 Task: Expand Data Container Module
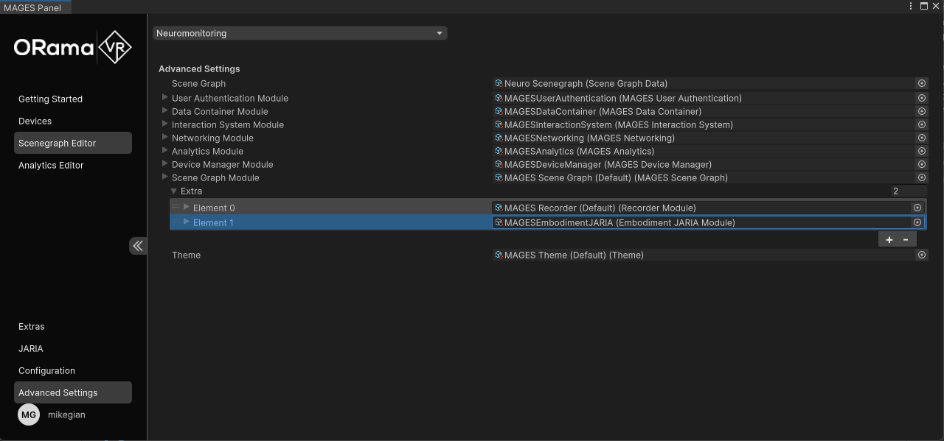point(165,110)
